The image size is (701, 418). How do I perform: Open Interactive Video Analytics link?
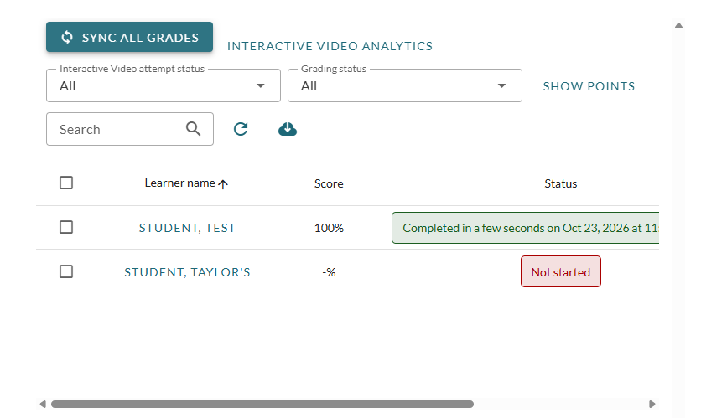coord(330,46)
